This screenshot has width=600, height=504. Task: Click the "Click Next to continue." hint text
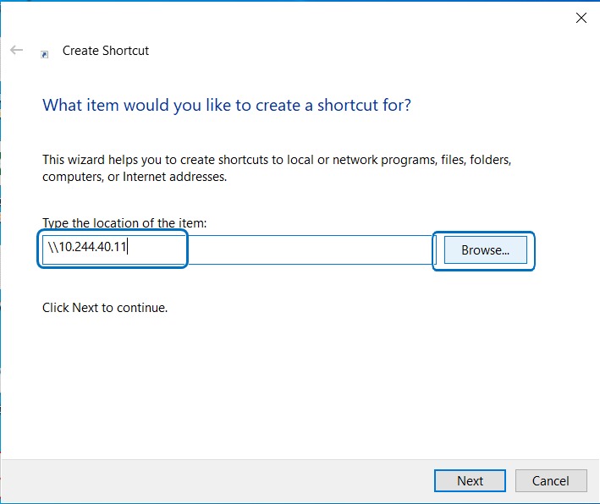(x=105, y=308)
